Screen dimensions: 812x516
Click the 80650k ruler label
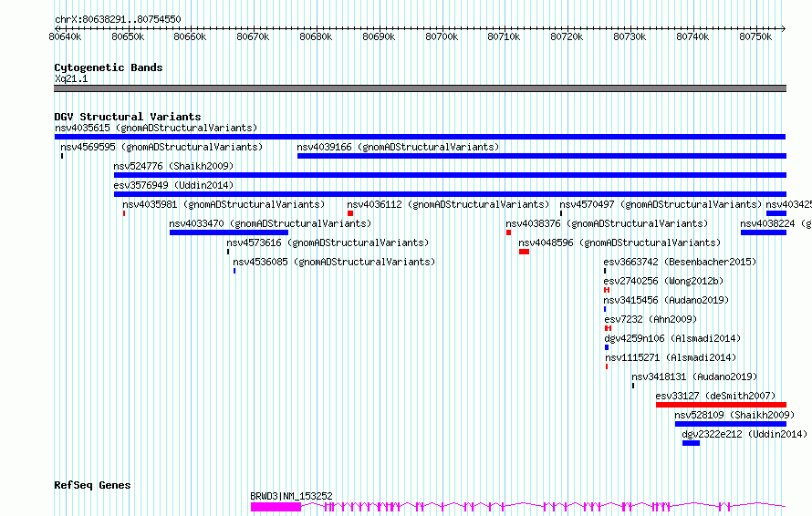(x=128, y=36)
